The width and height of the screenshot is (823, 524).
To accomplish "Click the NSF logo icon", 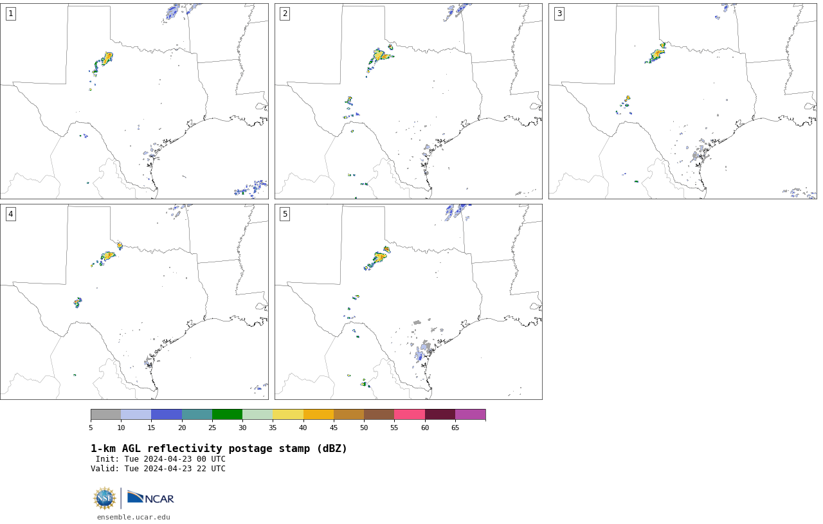I will (105, 498).
